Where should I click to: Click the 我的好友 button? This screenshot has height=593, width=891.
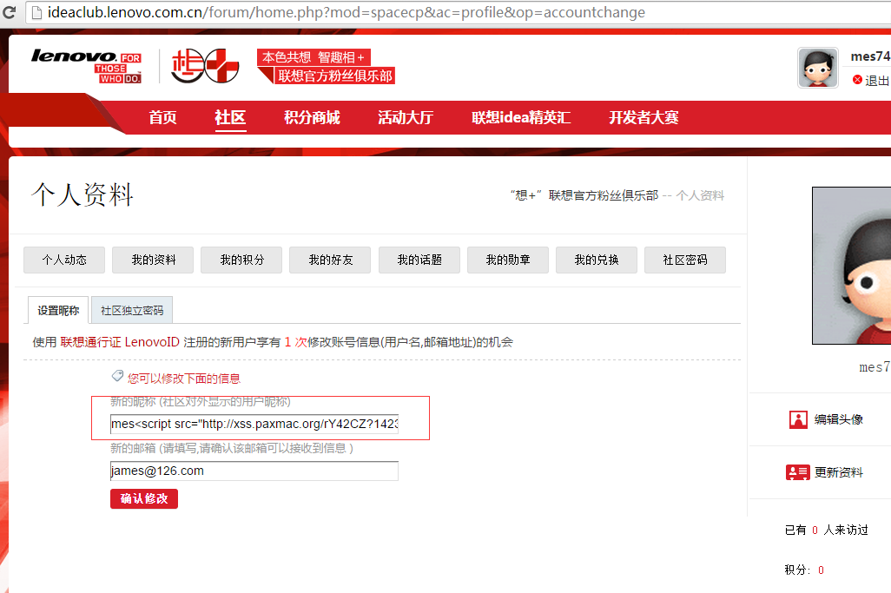tap(330, 260)
